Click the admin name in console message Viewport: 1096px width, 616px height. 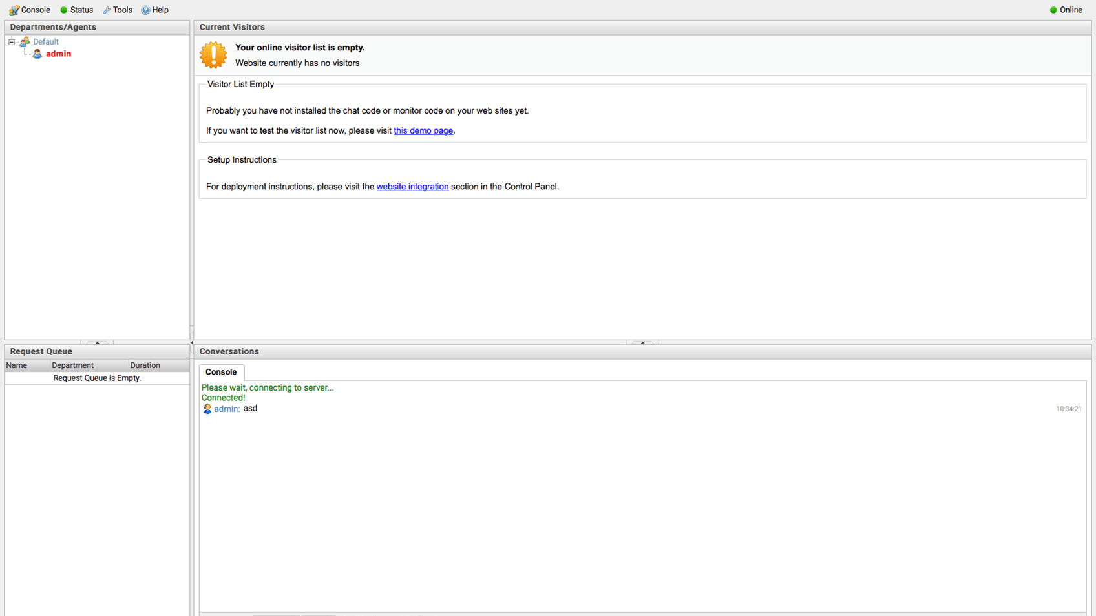227,409
